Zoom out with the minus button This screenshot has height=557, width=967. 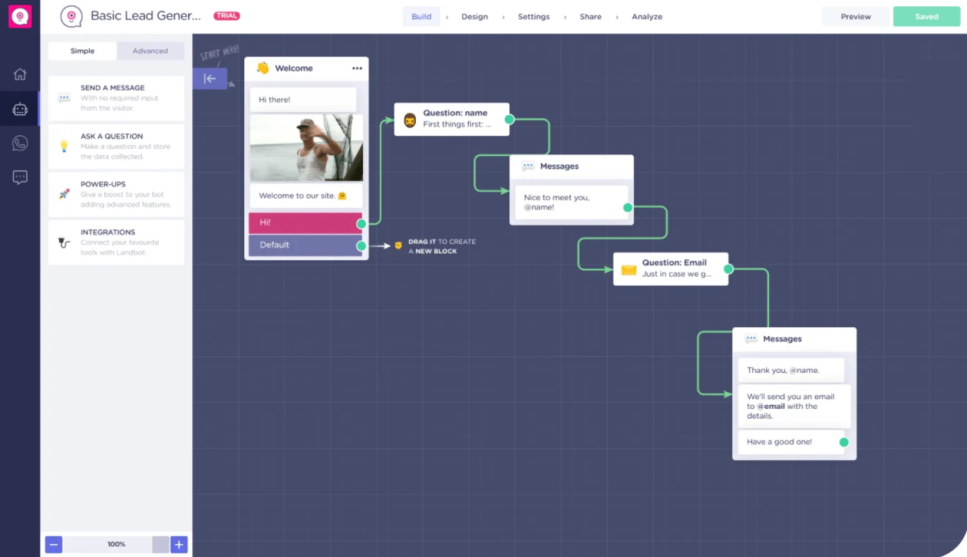[54, 544]
